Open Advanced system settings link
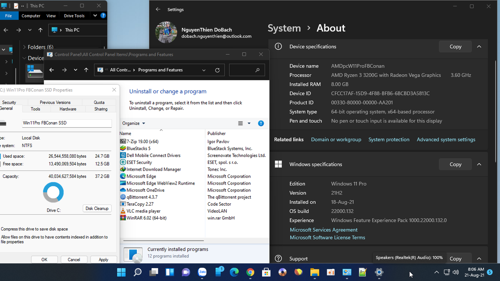 click(x=446, y=139)
